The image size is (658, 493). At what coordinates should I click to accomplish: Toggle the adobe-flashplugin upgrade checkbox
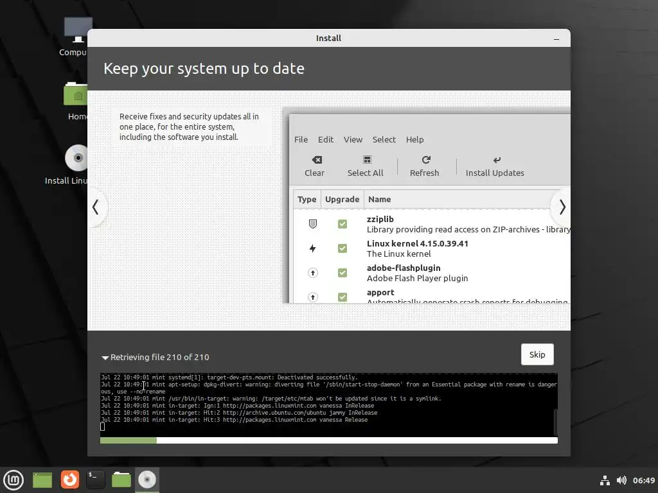coord(342,273)
